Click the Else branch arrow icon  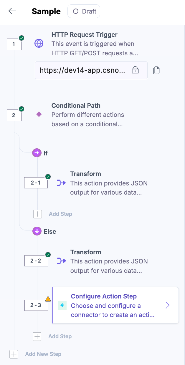click(x=37, y=231)
